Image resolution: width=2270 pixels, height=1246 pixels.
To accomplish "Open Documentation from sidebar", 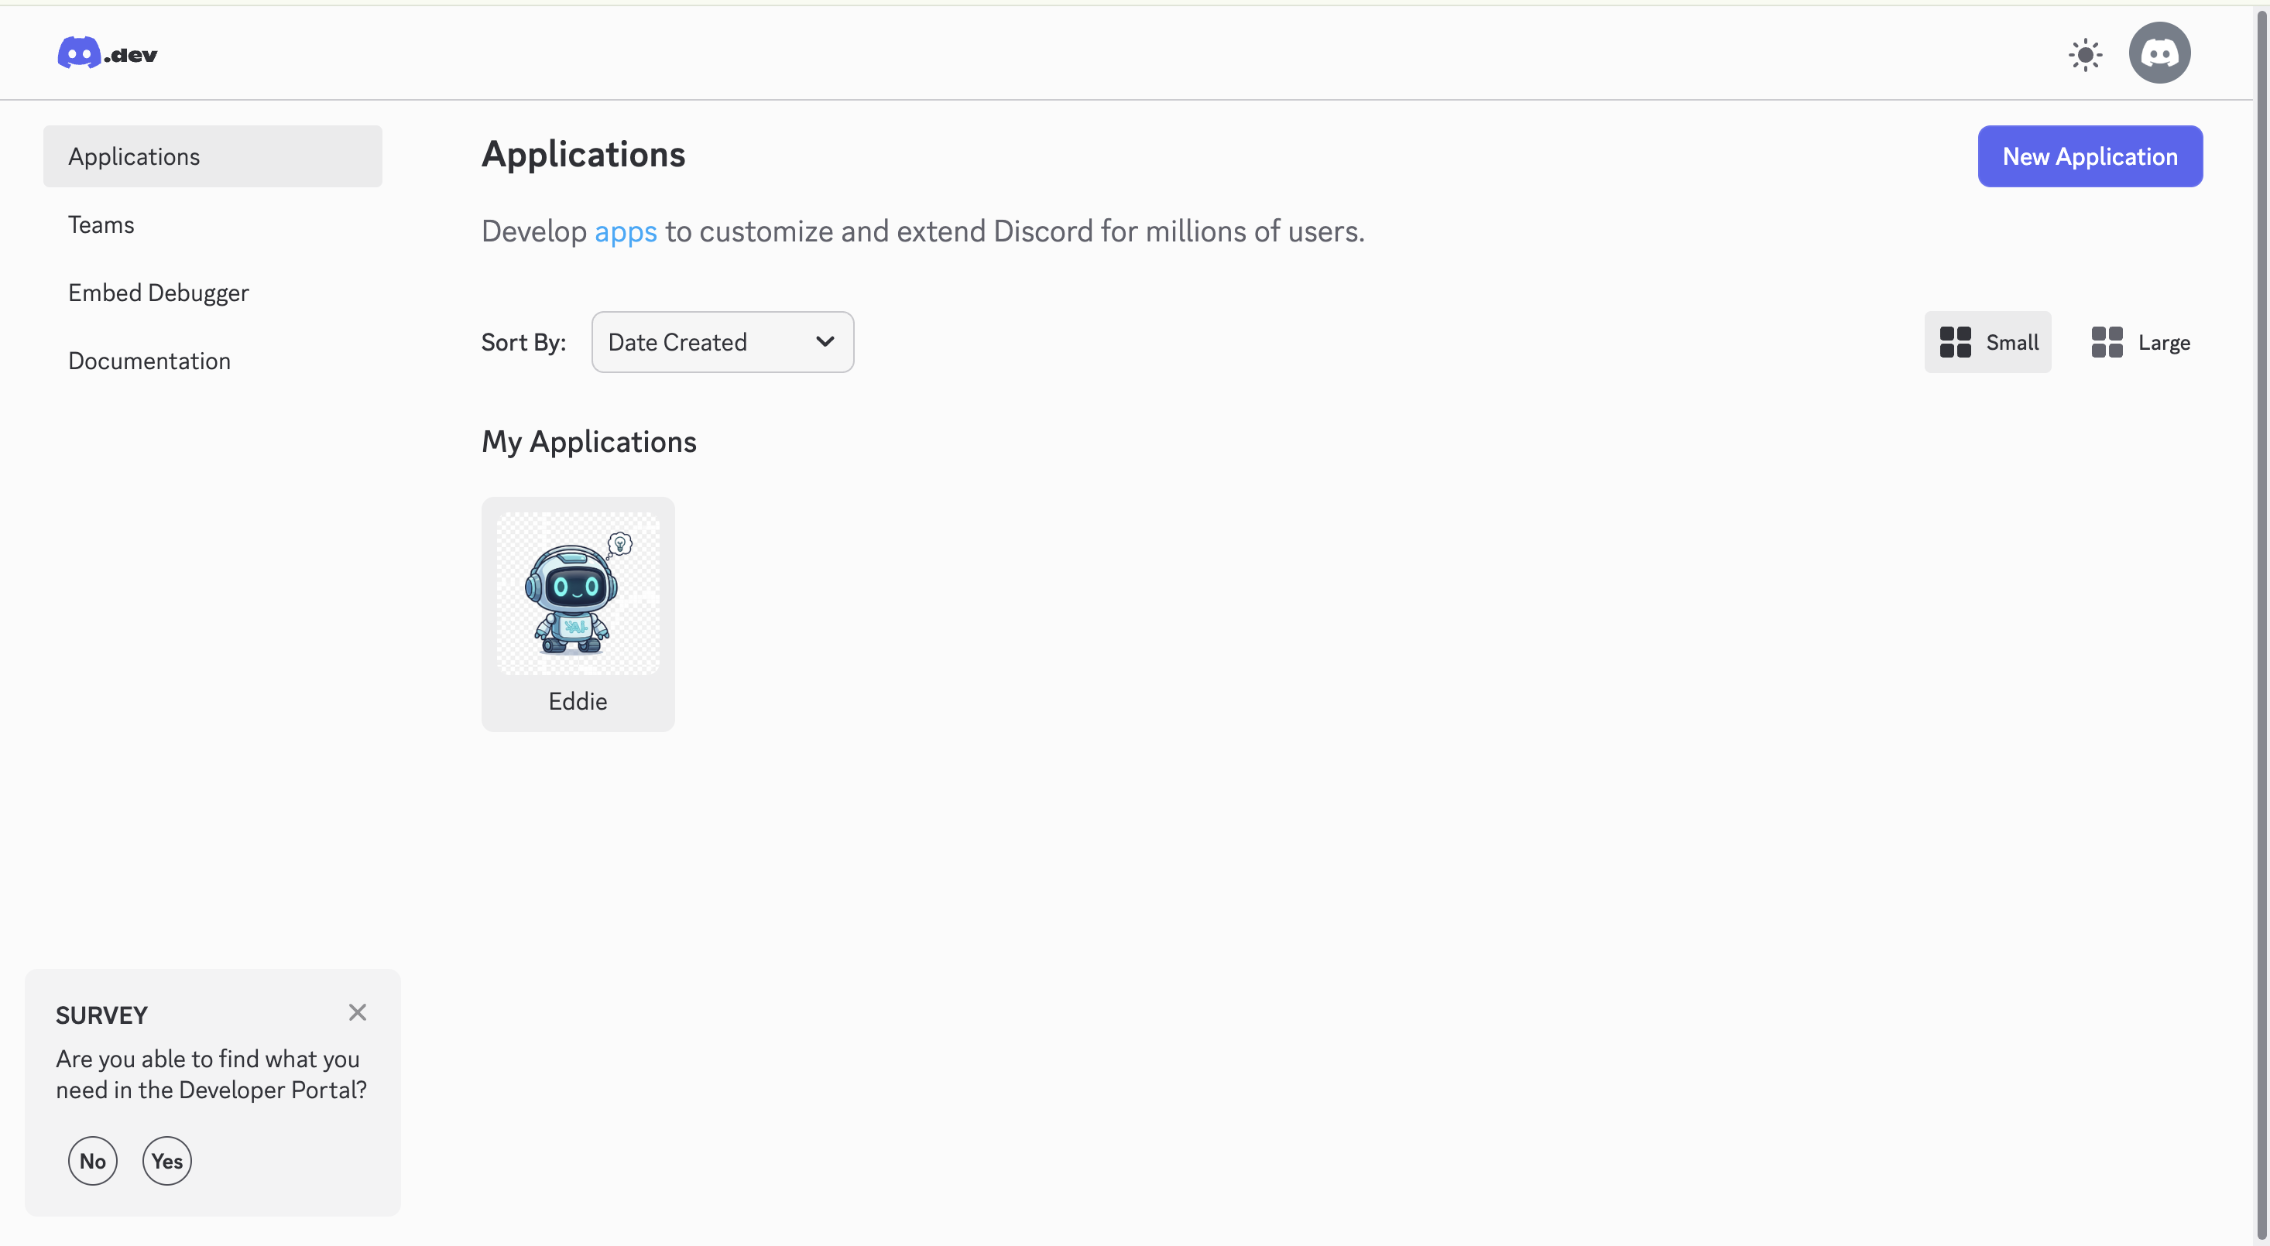I will [x=149, y=361].
